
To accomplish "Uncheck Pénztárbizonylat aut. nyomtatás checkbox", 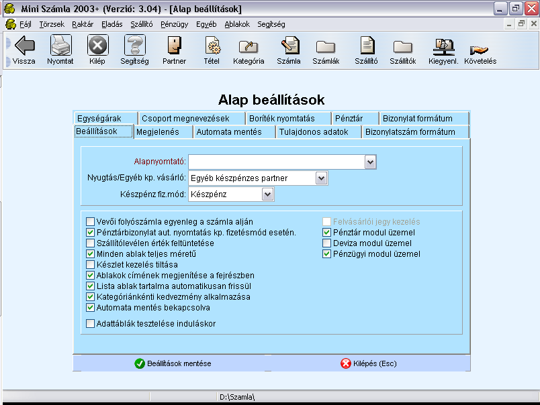I will point(90,233).
